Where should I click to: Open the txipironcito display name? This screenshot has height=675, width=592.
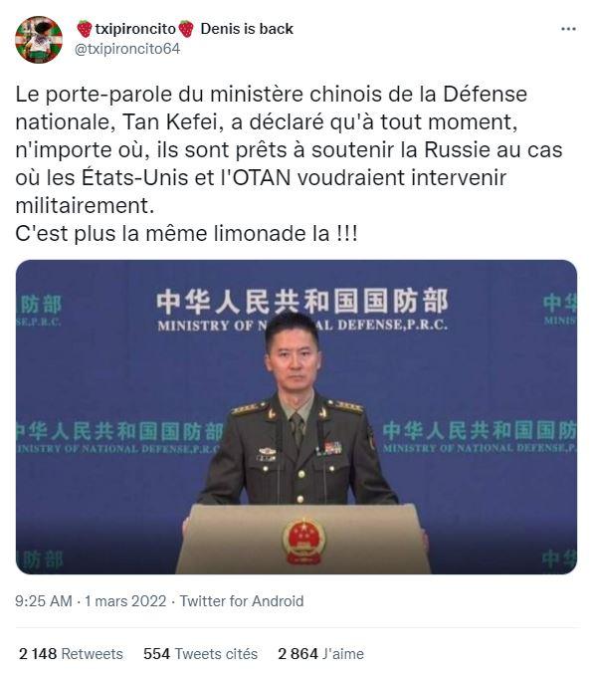coord(135,29)
